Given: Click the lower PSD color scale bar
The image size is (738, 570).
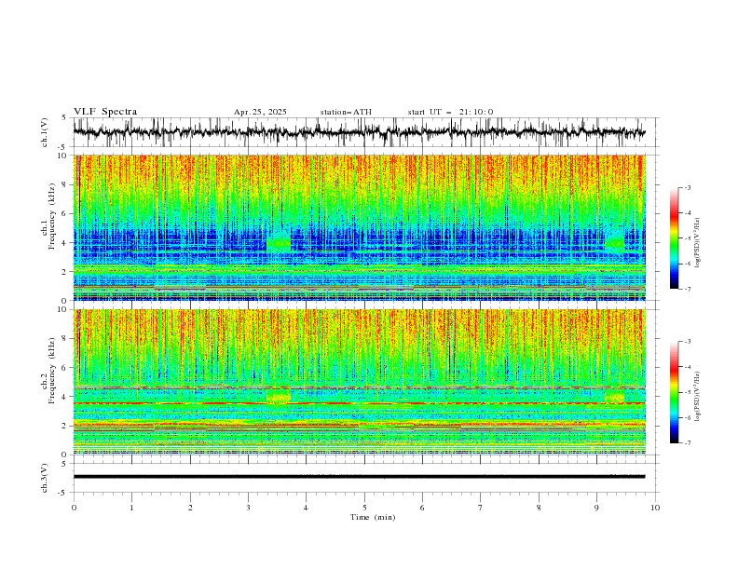Looking at the screenshot, I should (675, 392).
